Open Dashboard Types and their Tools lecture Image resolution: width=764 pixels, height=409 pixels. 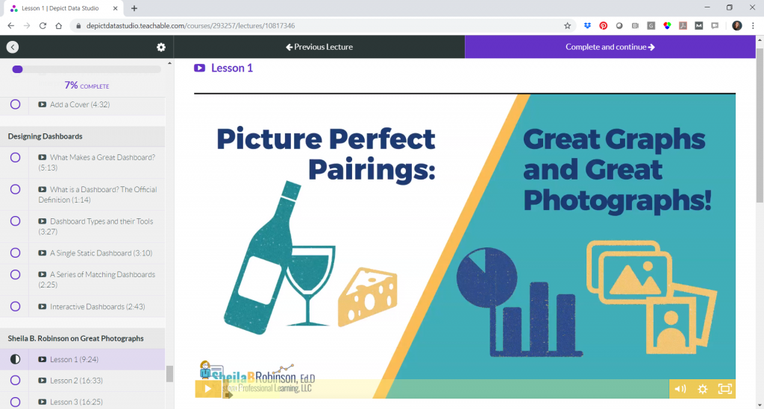pos(96,226)
